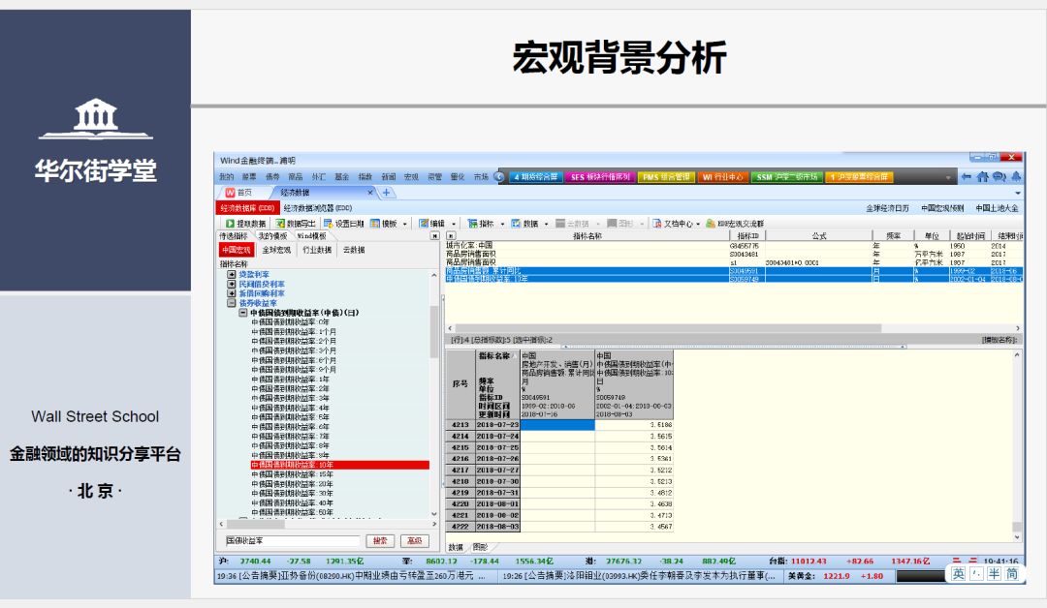Open the 模板 dropdown arrow
Screen dimensions: 1047x608
(404, 224)
